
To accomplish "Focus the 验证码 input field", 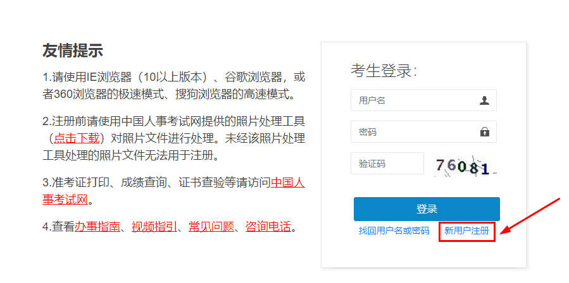I will click(387, 164).
